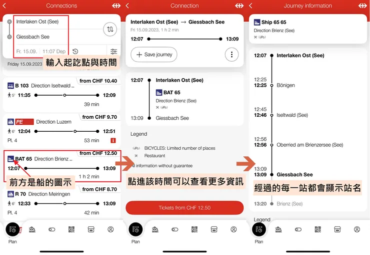Open profile tab in Connection screen

pyautogui.click(x=233, y=229)
